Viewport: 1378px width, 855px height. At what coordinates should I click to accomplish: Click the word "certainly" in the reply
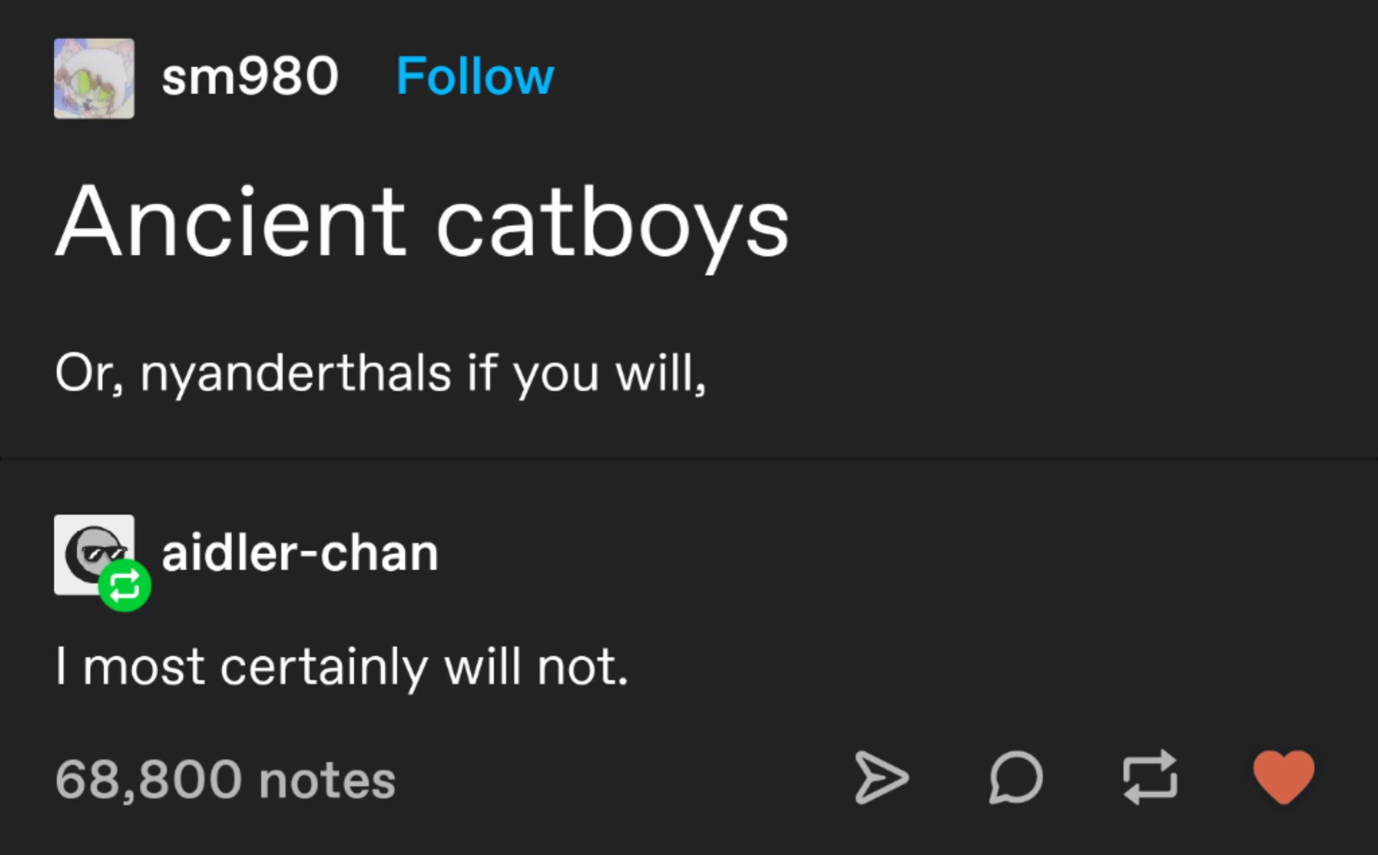coord(324,667)
